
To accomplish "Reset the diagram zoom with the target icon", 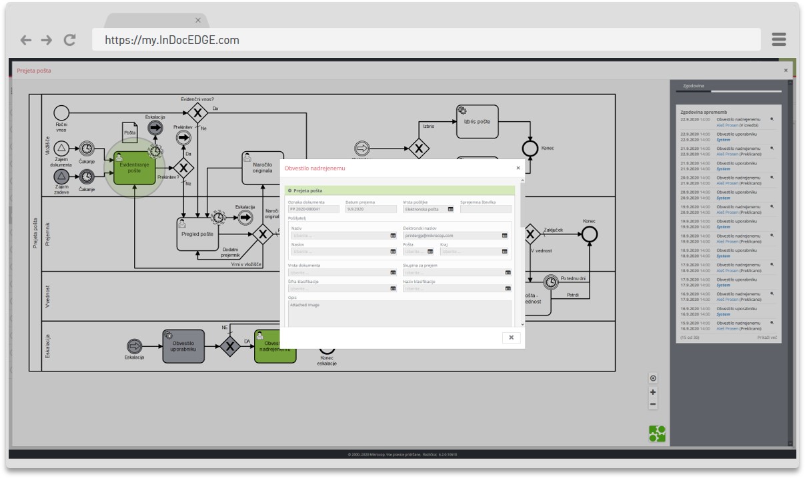I will [653, 378].
